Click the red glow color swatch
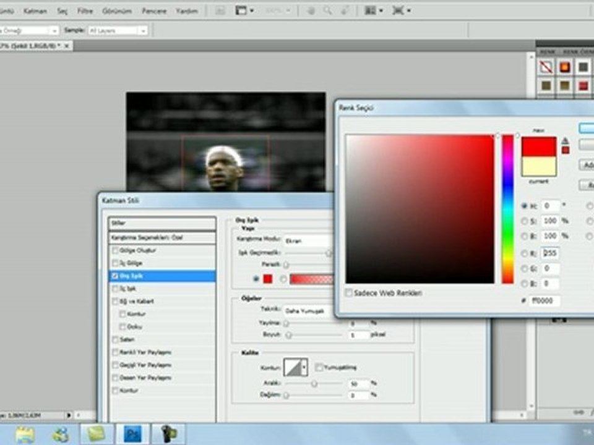Image resolution: width=594 pixels, height=445 pixels. (268, 279)
